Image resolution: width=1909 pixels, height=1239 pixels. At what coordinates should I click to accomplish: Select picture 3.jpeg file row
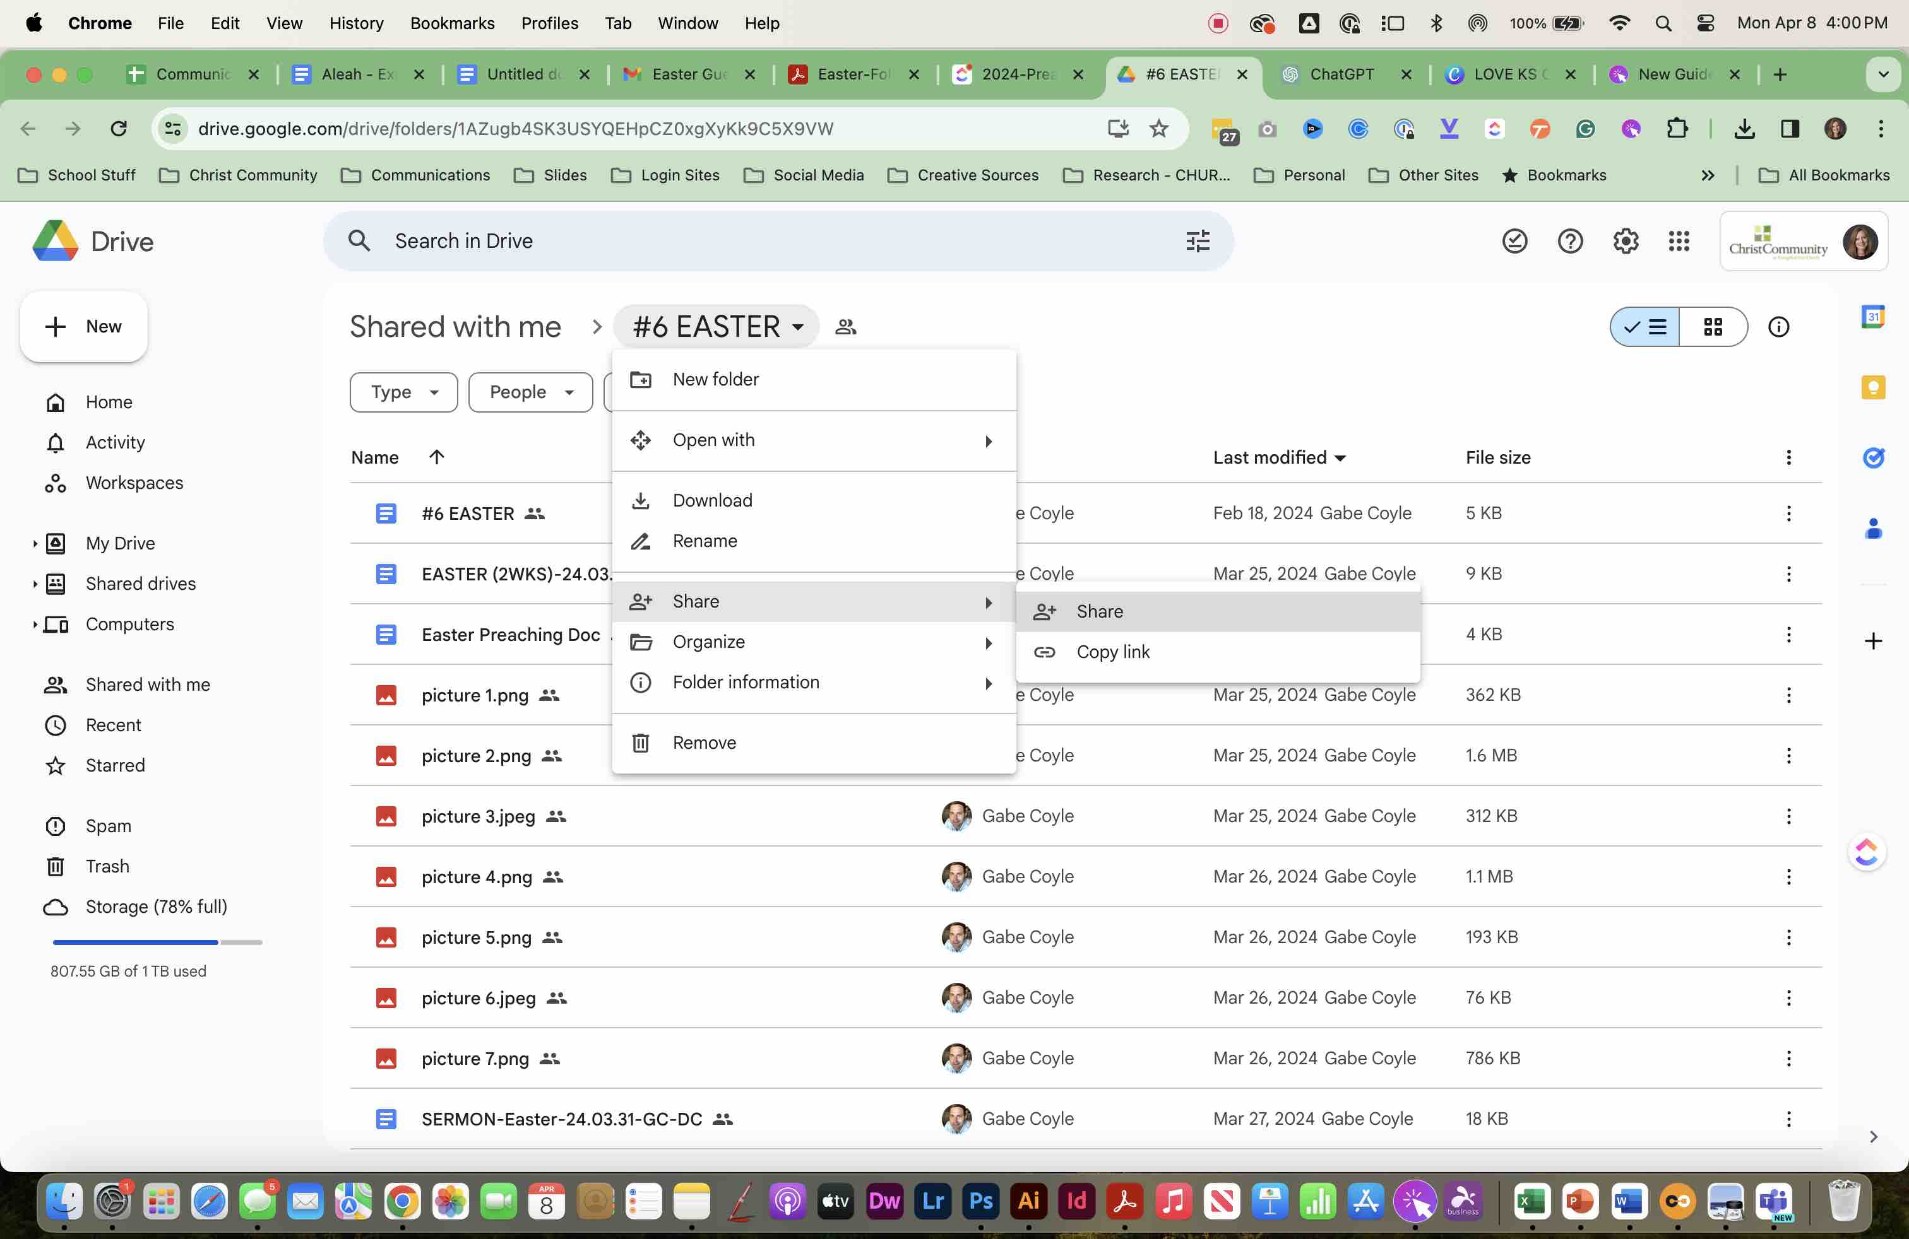(x=1086, y=816)
